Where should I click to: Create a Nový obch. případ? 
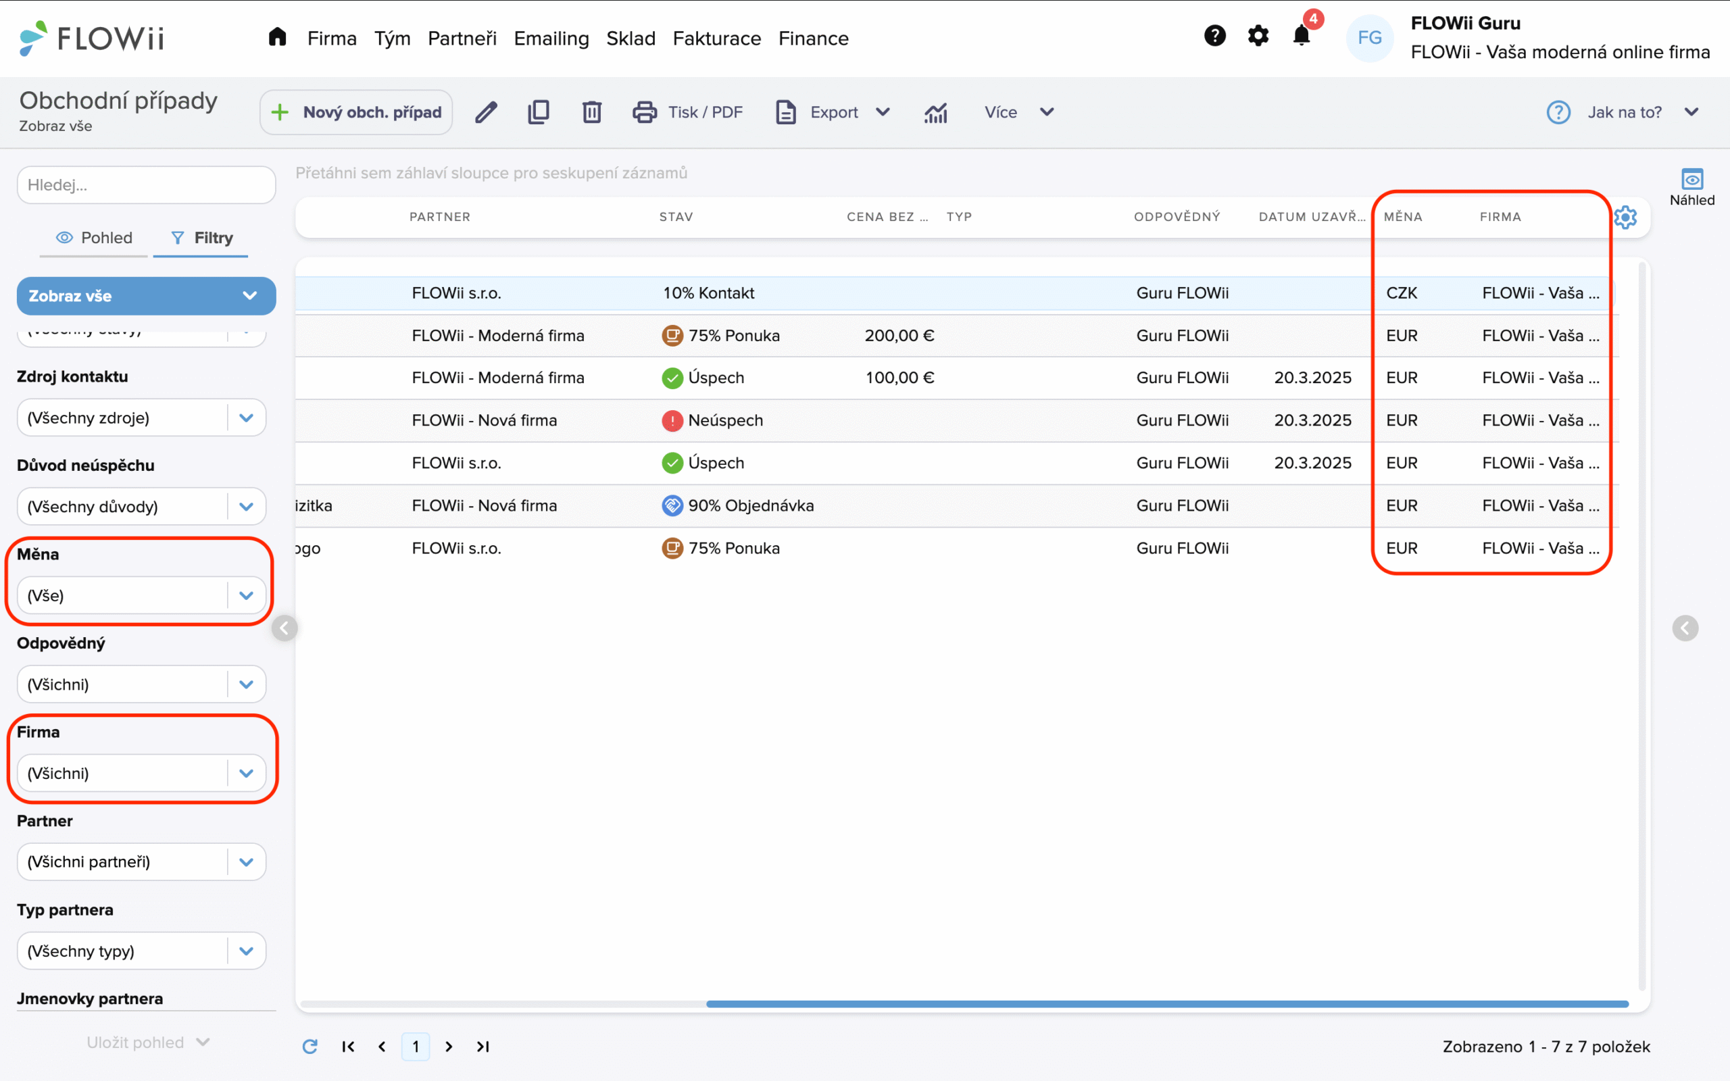coord(356,112)
